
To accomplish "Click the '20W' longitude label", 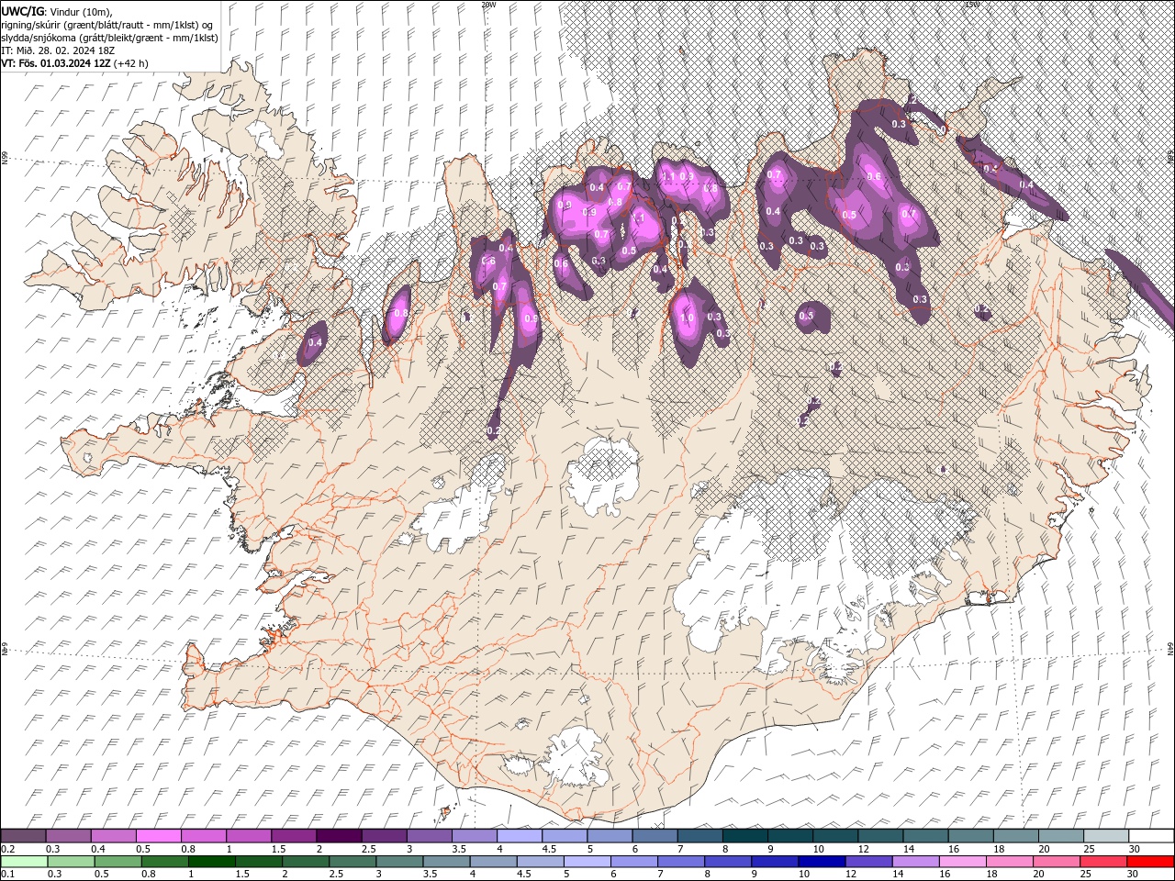I will pos(488,5).
